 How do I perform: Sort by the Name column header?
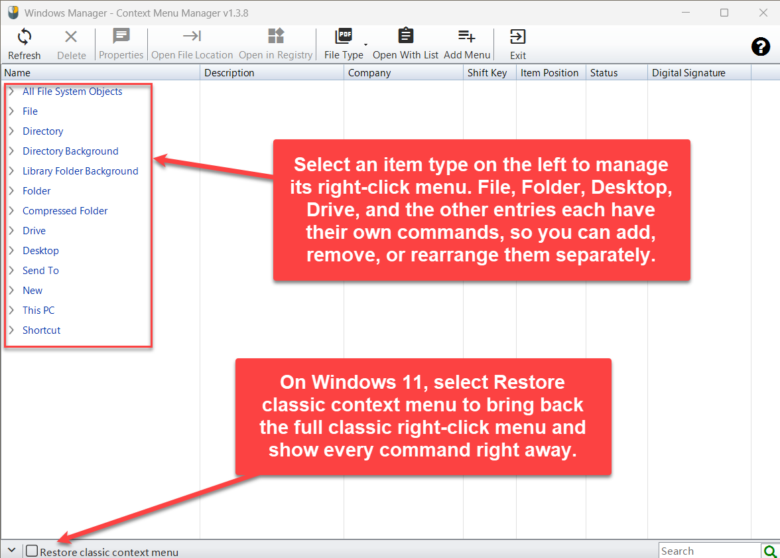coord(101,73)
